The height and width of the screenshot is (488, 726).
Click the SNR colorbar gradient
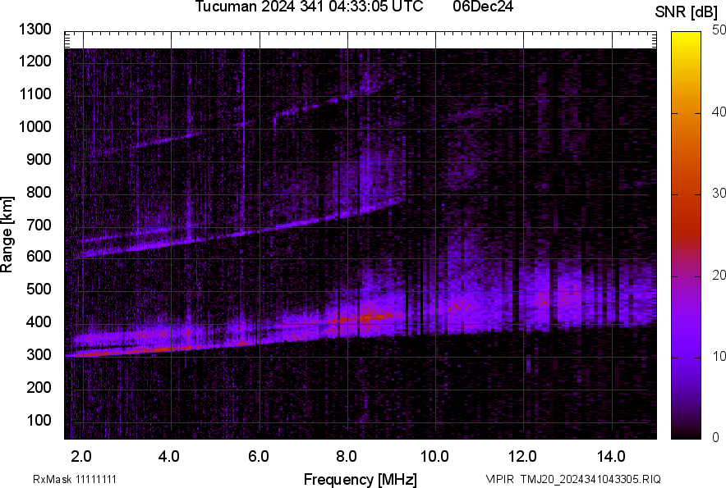point(686,235)
